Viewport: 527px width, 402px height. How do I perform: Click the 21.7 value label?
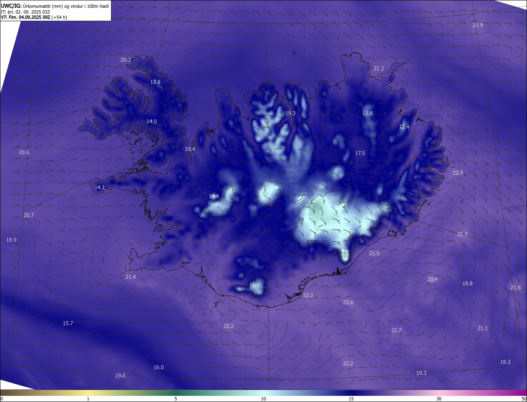point(396,330)
